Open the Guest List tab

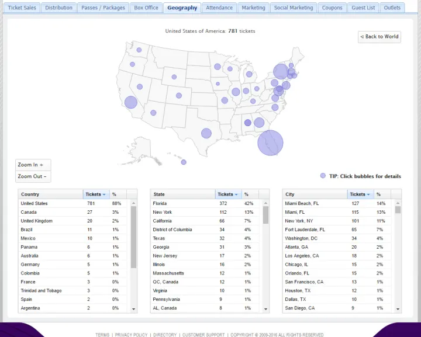pos(363,8)
